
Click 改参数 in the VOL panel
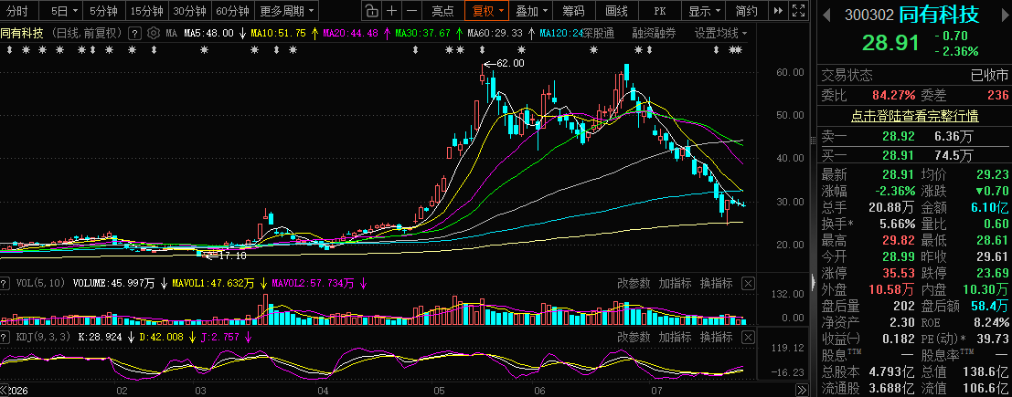click(x=634, y=283)
